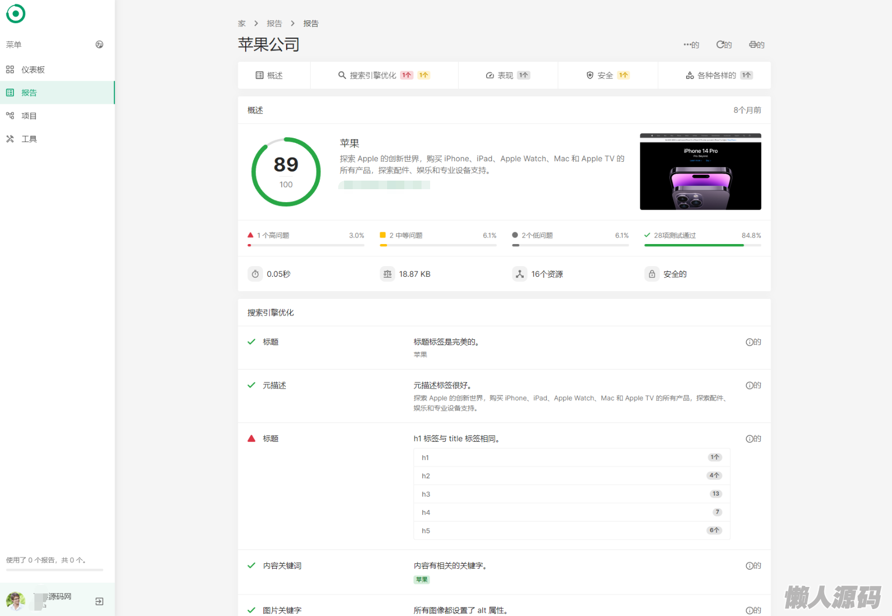Open the three-dots more options menu
The height and width of the screenshot is (616, 892).
pyautogui.click(x=687, y=45)
